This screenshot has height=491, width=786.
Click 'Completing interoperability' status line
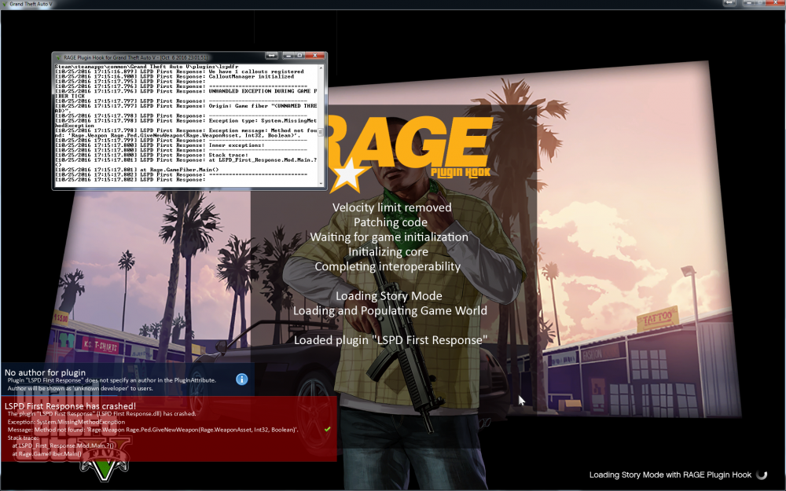387,266
